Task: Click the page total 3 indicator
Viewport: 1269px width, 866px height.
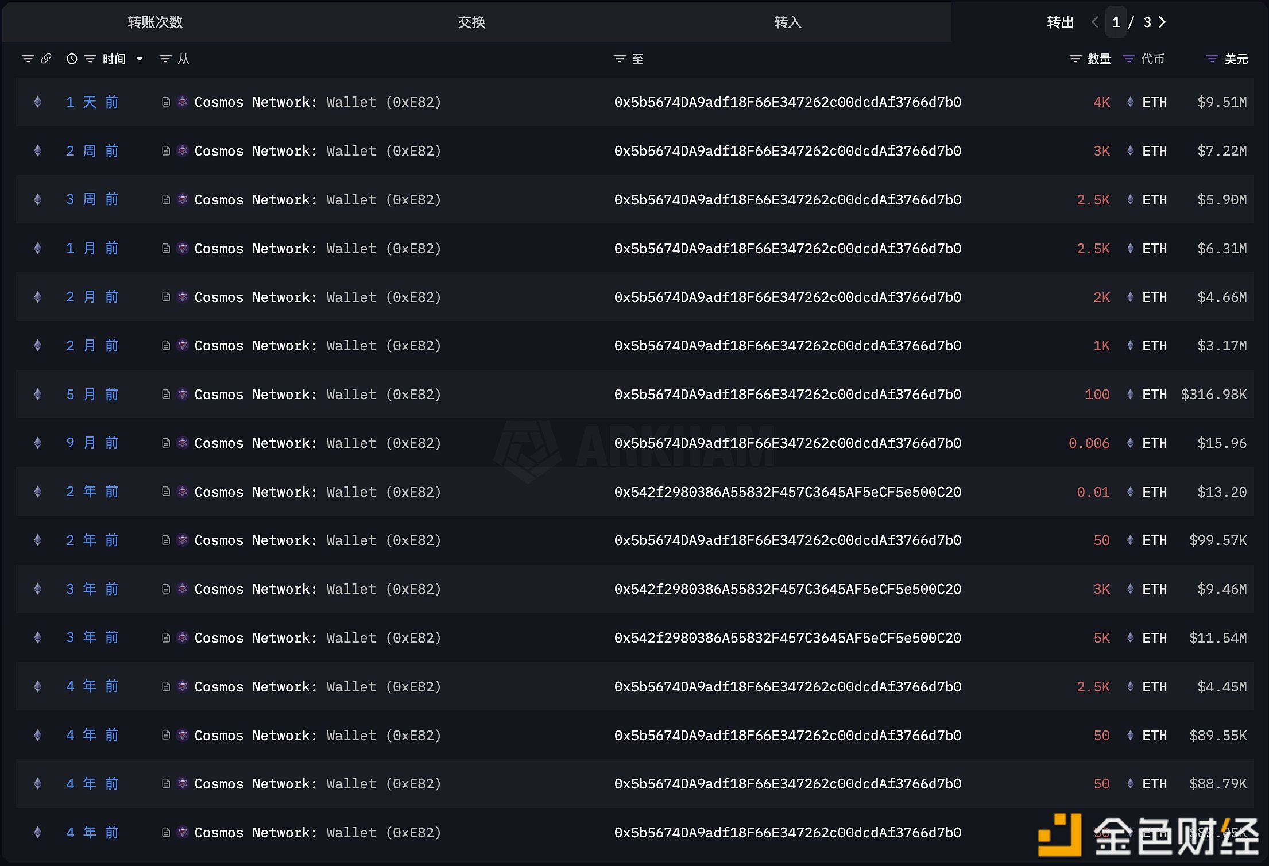Action: 1147,22
